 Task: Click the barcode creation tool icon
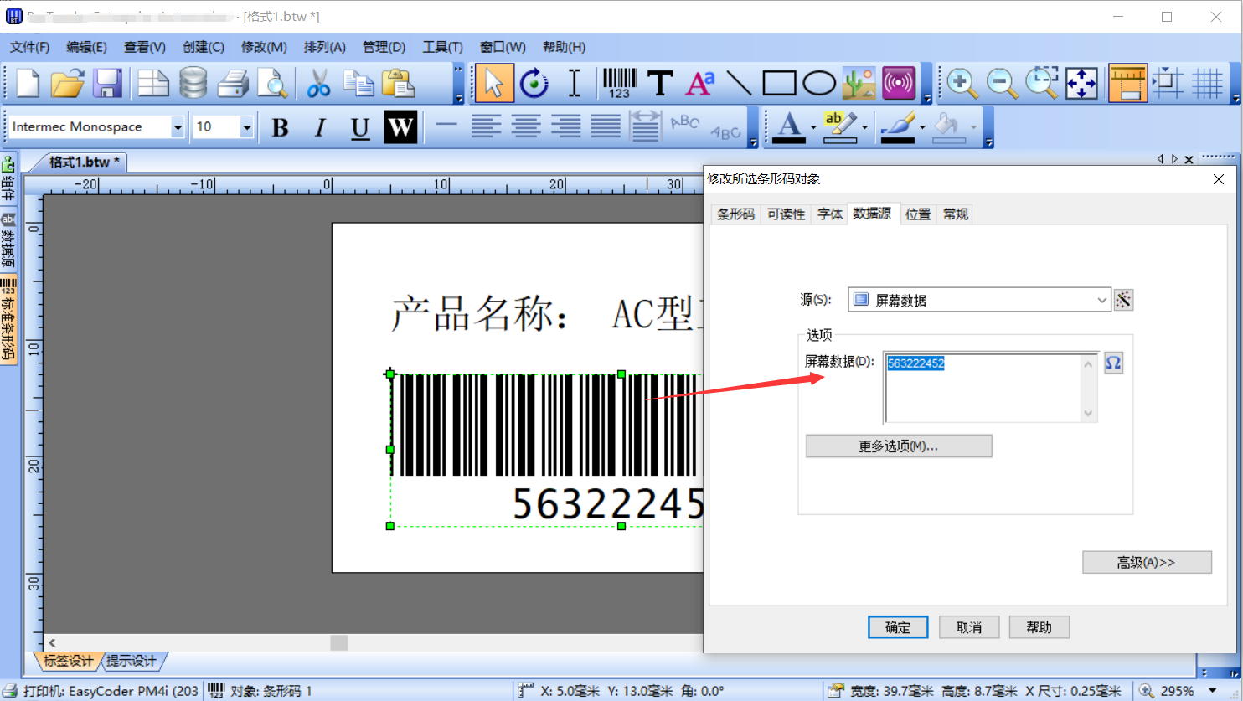(x=620, y=83)
